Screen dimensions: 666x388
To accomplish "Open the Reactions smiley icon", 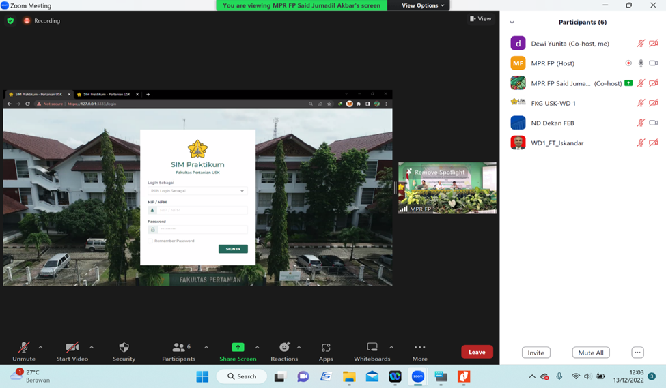I will tap(285, 347).
